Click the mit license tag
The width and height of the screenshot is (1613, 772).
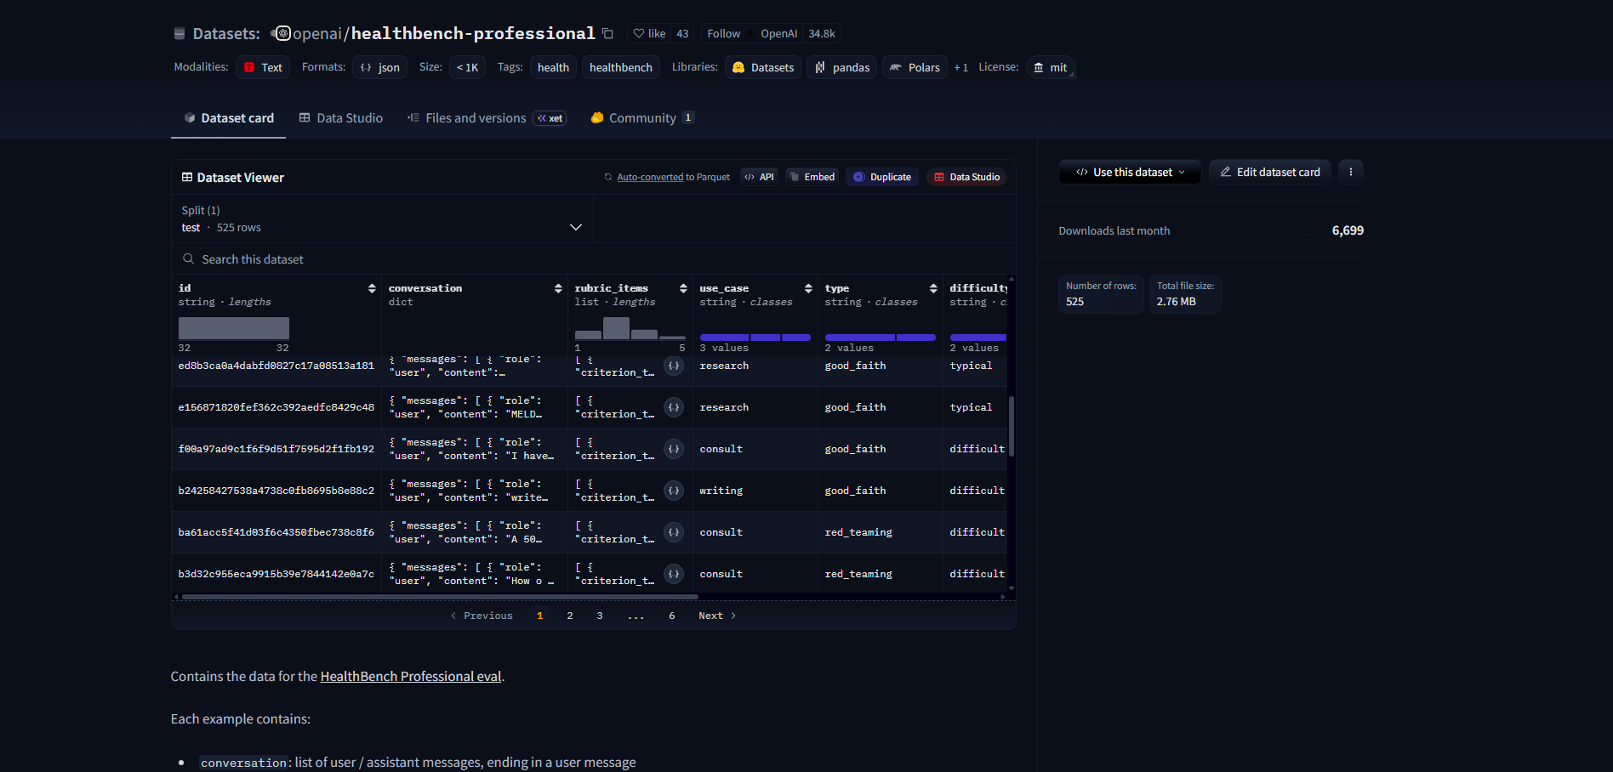(x=1051, y=67)
